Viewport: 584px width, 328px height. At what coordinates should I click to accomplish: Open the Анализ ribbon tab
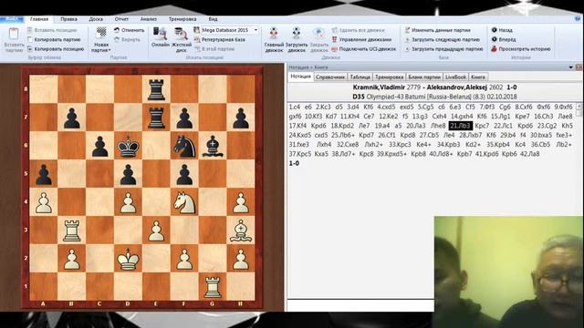point(148,19)
